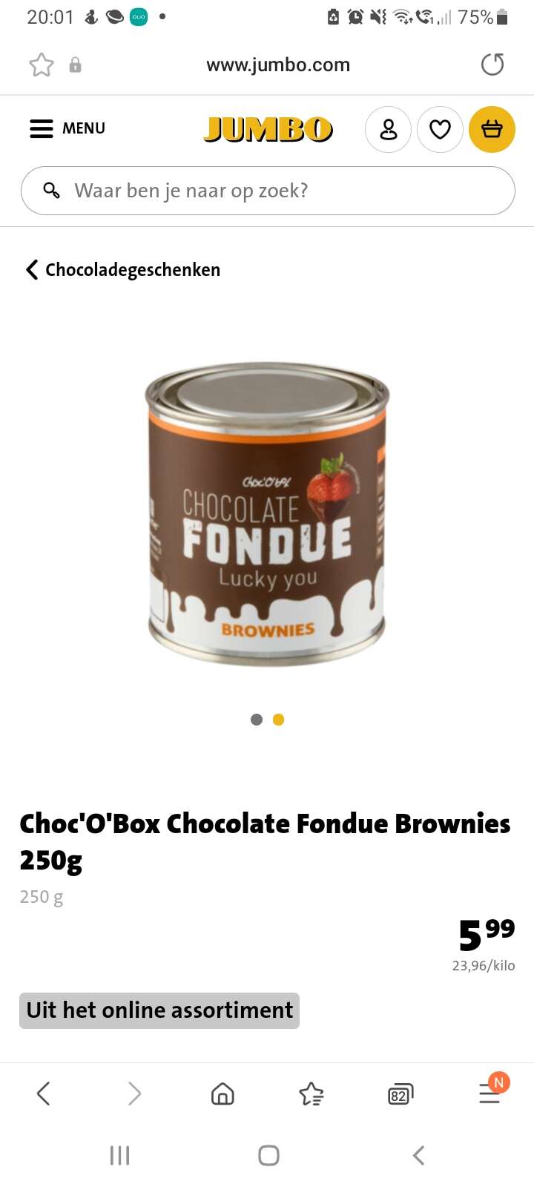
Task: Select the first grey image carousel dot
Action: click(x=257, y=720)
